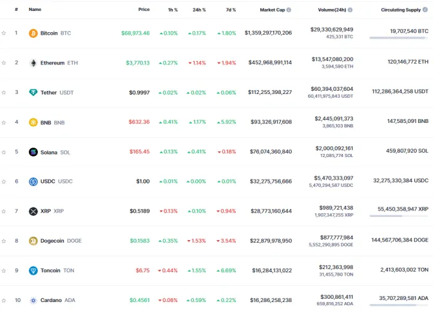Screen dimensions: 433x311
Task: Click the Market Cap info icon
Action: click(289, 10)
